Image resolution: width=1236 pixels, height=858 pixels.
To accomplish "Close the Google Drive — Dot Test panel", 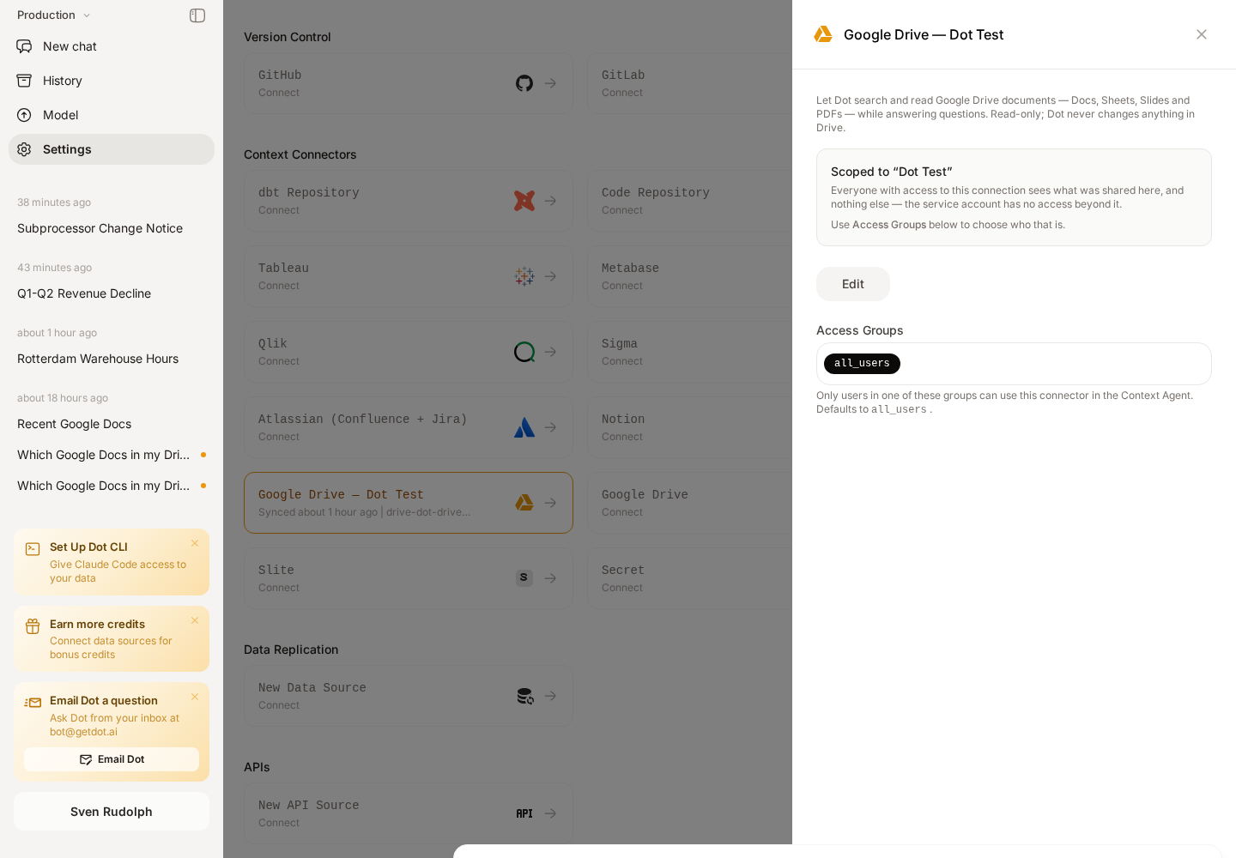I will coord(1202,34).
